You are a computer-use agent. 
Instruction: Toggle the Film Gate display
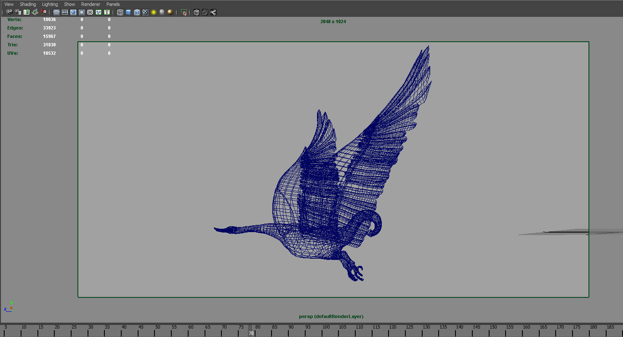pyautogui.click(x=65, y=12)
